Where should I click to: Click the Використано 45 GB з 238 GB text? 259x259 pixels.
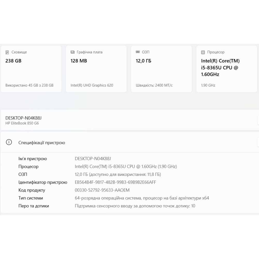pos(29,85)
